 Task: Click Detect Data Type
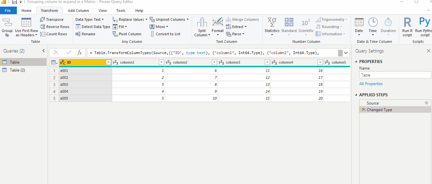[93, 27]
